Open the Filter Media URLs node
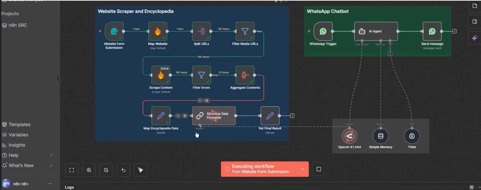 245,31
